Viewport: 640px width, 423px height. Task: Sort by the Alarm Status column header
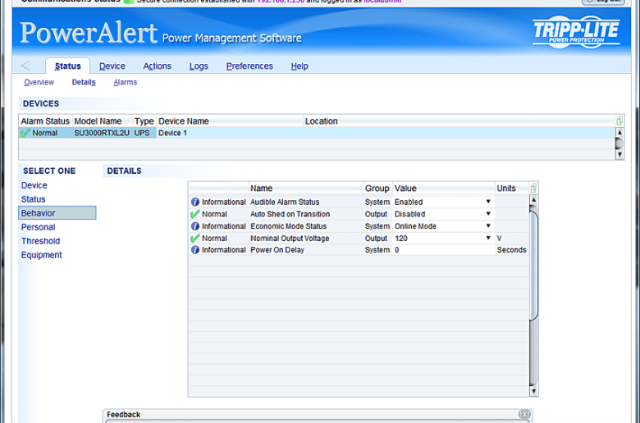(x=45, y=121)
